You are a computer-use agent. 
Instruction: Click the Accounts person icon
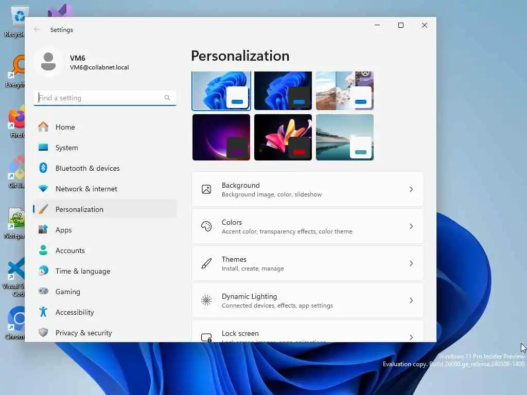[43, 250]
